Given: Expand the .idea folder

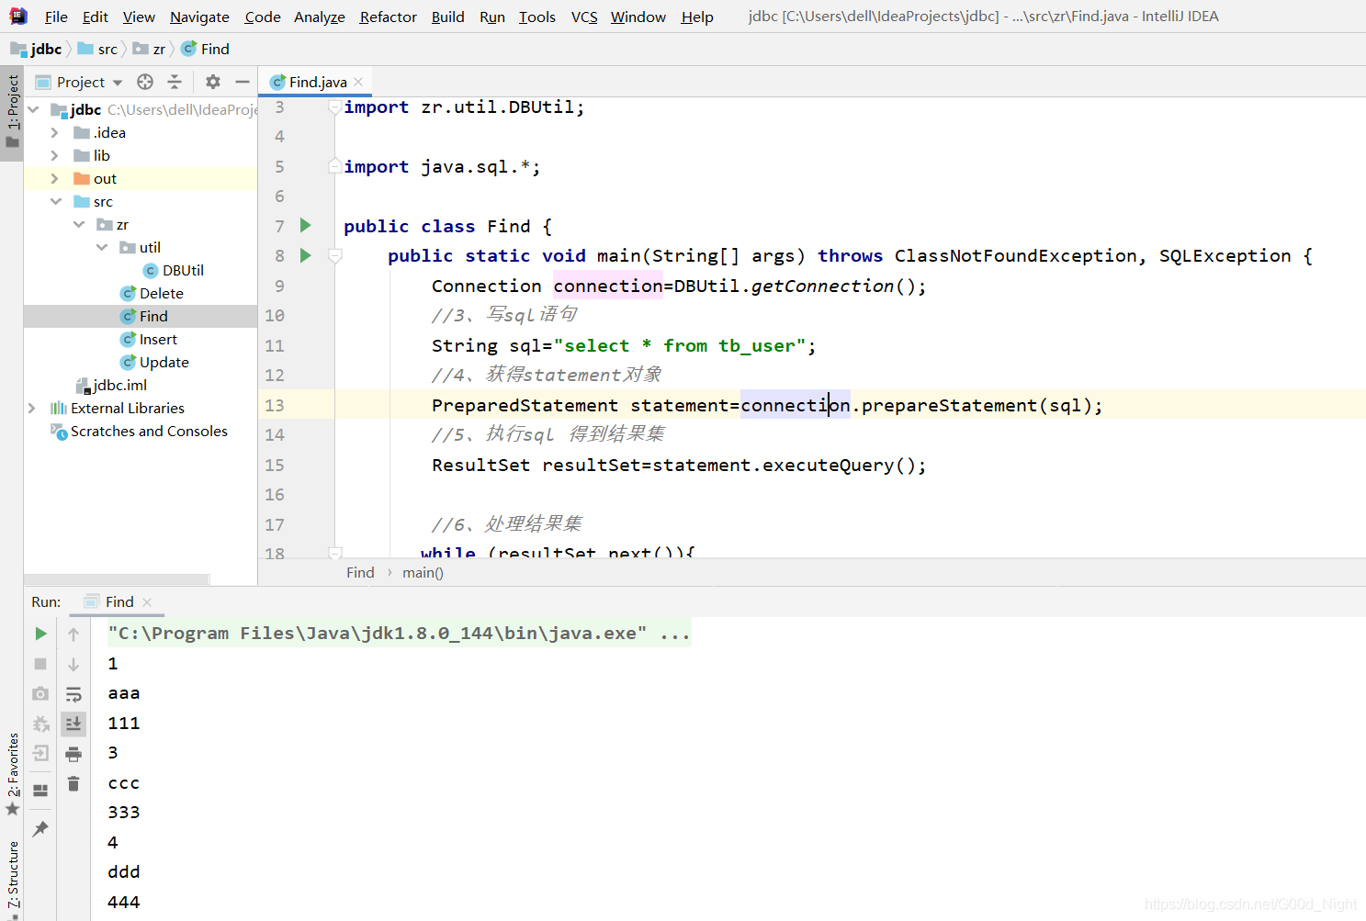Looking at the screenshot, I should coord(54,132).
